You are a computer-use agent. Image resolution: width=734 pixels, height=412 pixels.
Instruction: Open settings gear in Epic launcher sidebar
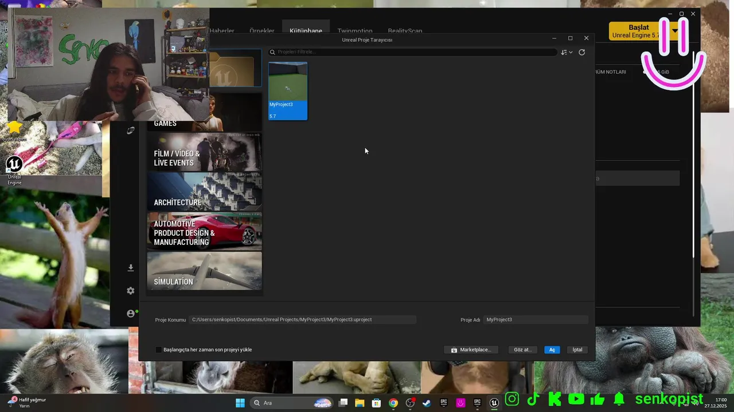tap(131, 291)
